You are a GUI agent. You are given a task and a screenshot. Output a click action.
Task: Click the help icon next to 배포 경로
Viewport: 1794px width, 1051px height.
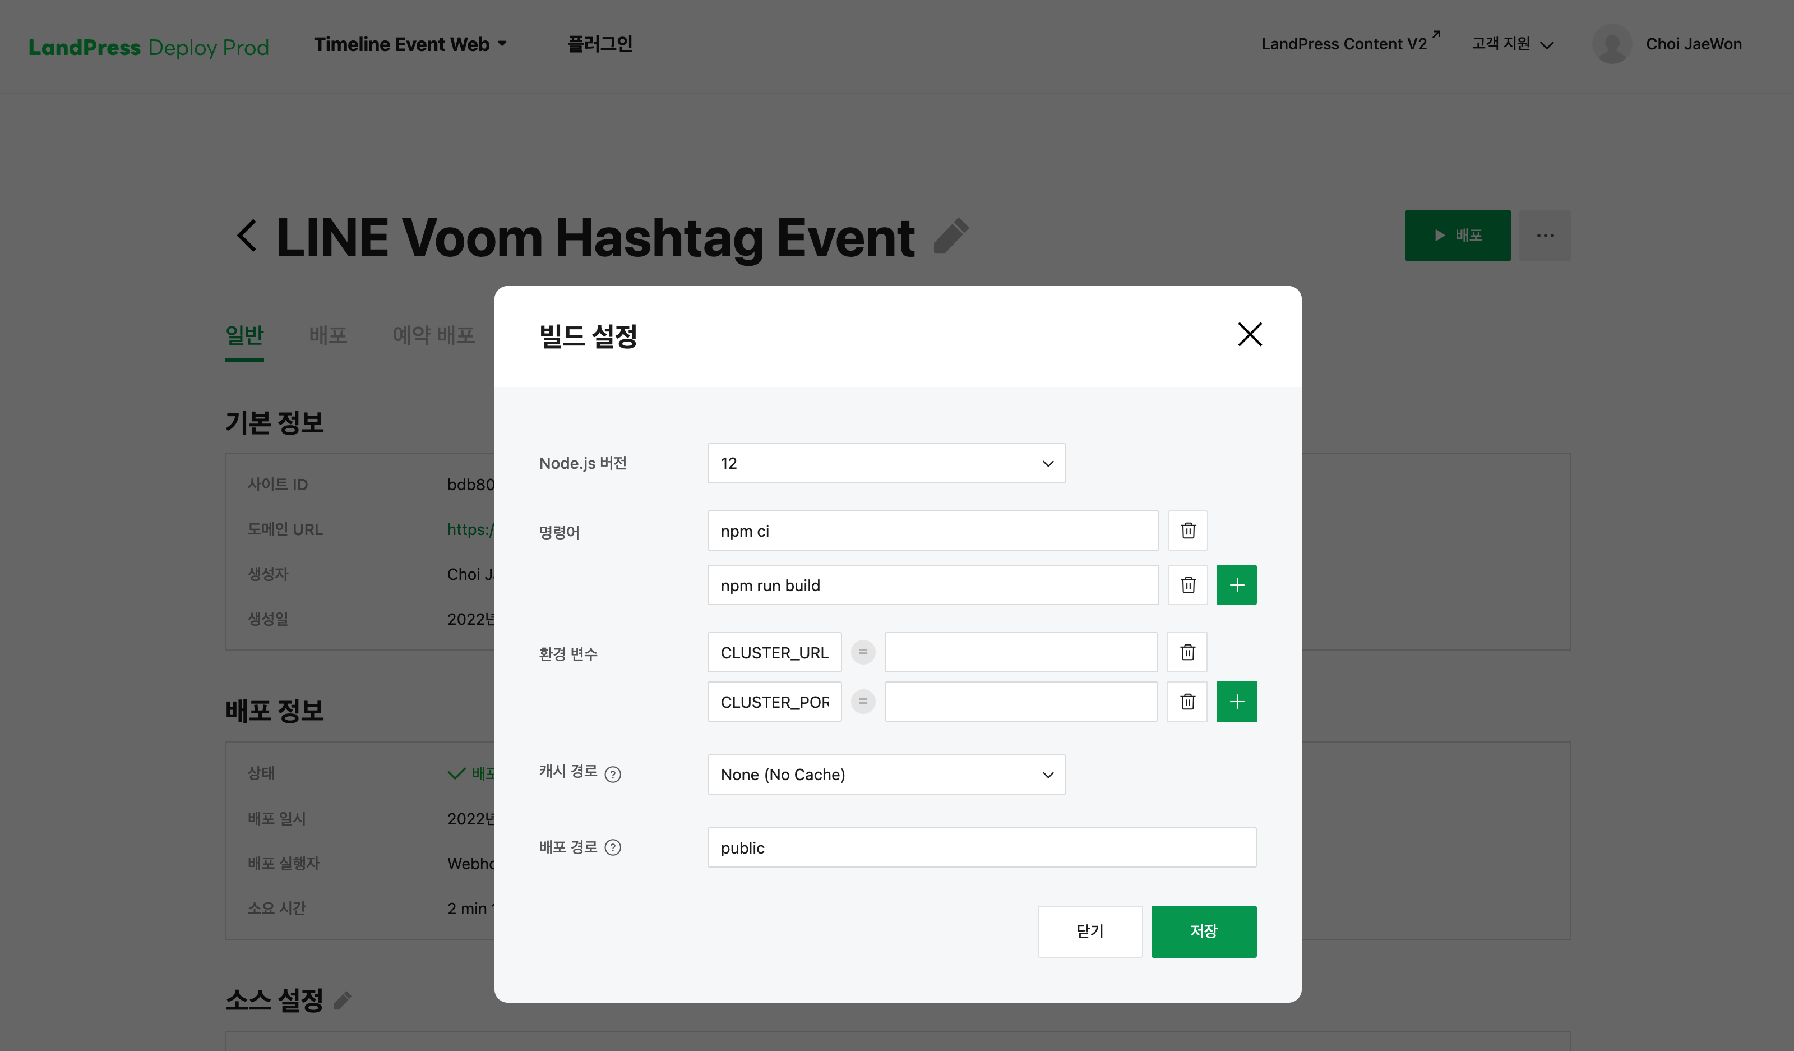click(x=613, y=847)
